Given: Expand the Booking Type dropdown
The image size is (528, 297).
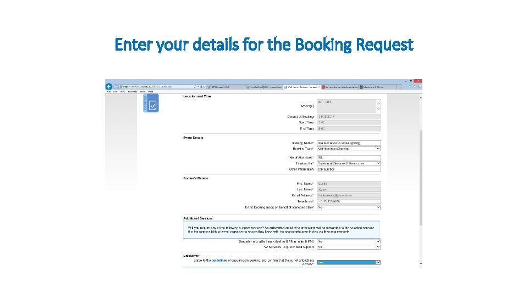Looking at the screenshot, I should (x=349, y=148).
